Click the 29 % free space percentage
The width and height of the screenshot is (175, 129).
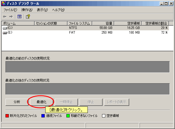click(x=164, y=28)
